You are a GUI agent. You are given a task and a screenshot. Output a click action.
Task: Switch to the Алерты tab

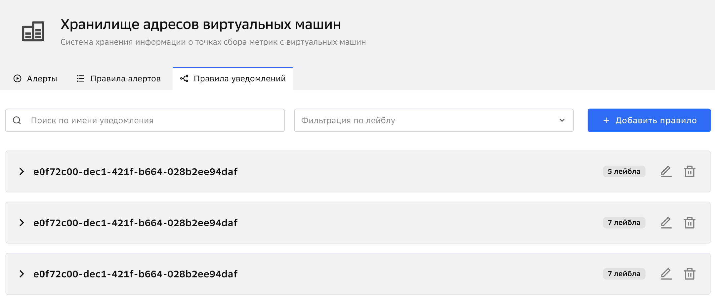click(x=35, y=79)
